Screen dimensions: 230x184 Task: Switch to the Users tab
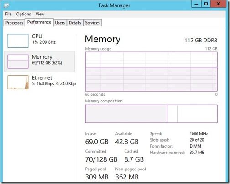60,23
